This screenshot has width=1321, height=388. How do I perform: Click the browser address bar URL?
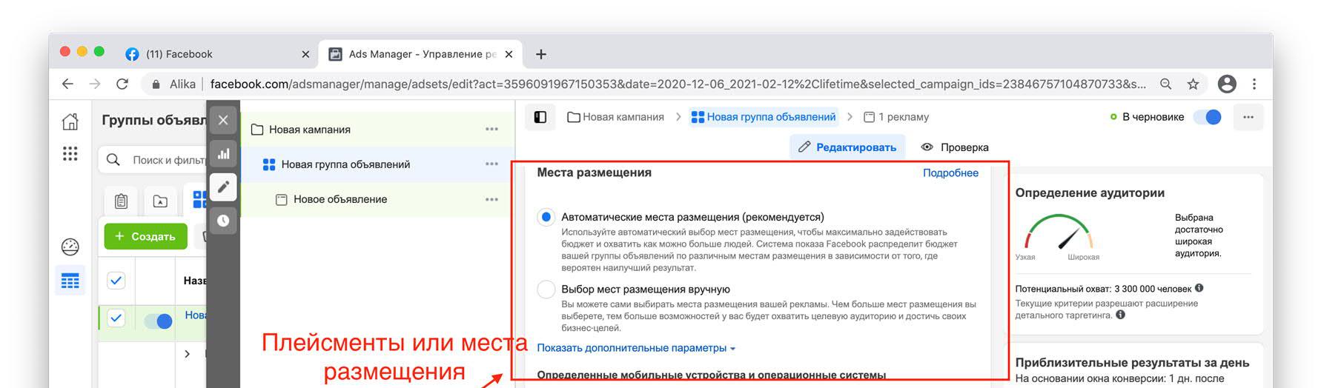pyautogui.click(x=678, y=84)
